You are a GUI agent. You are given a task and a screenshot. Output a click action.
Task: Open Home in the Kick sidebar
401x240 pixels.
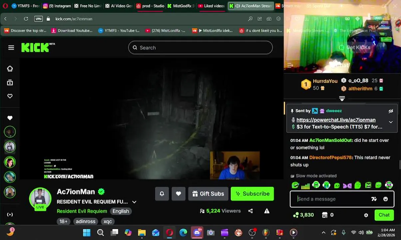coord(10,69)
